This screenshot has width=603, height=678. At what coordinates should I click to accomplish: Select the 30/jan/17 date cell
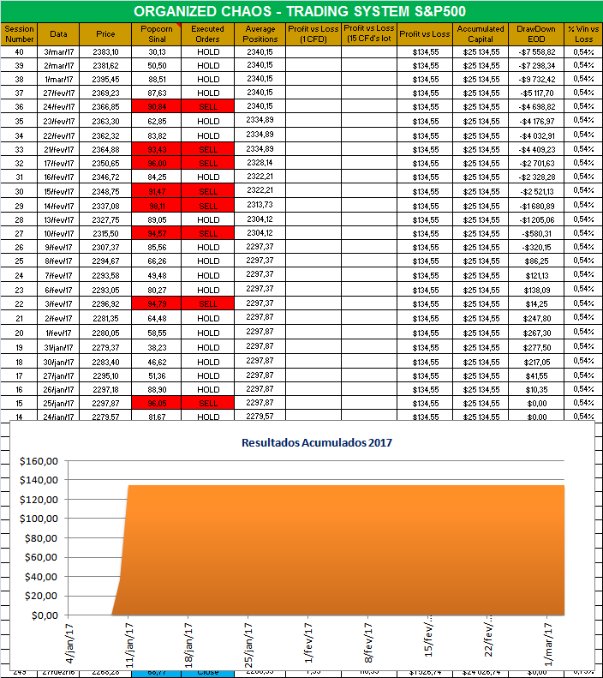click(x=59, y=362)
